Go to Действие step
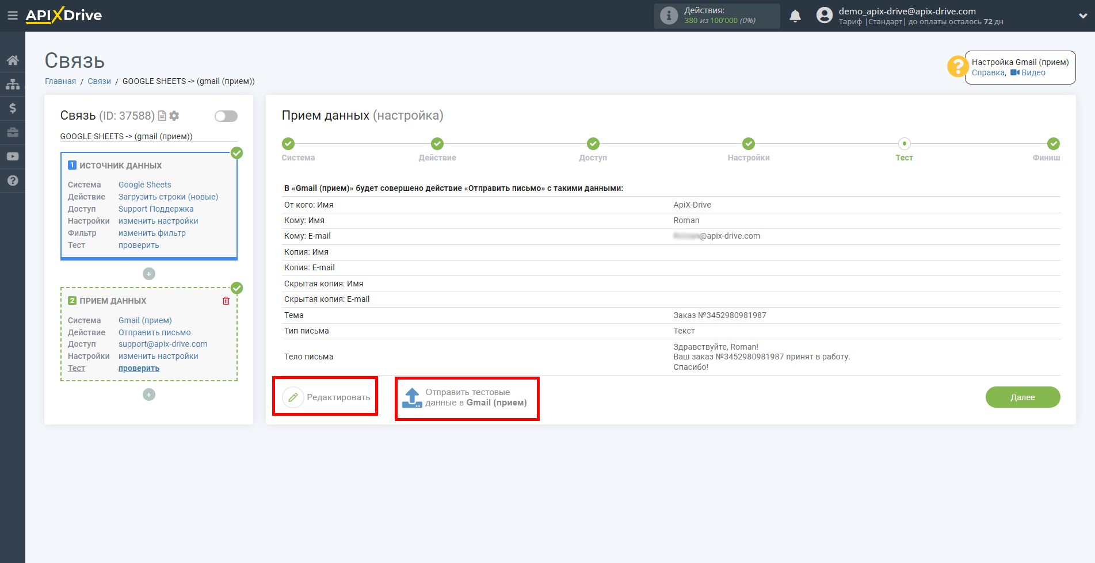This screenshot has width=1095, height=563. 437,144
